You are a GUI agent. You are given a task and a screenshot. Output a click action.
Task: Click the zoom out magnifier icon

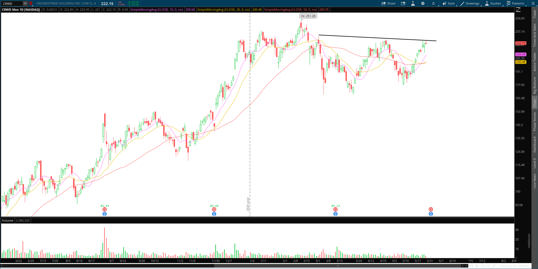(488, 266)
